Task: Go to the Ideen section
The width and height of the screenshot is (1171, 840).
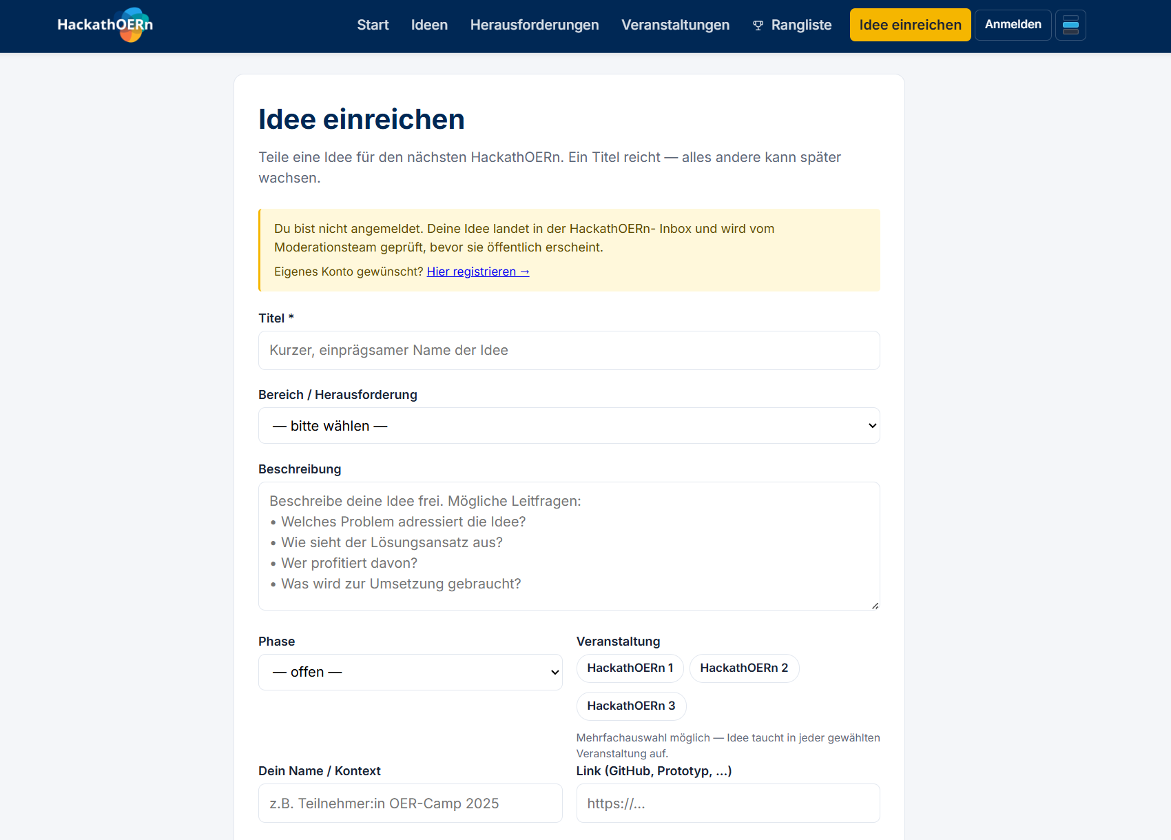Action: [429, 25]
